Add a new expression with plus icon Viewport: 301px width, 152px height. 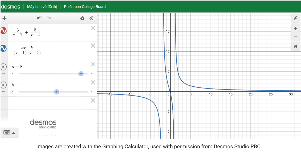[x=4, y=18]
